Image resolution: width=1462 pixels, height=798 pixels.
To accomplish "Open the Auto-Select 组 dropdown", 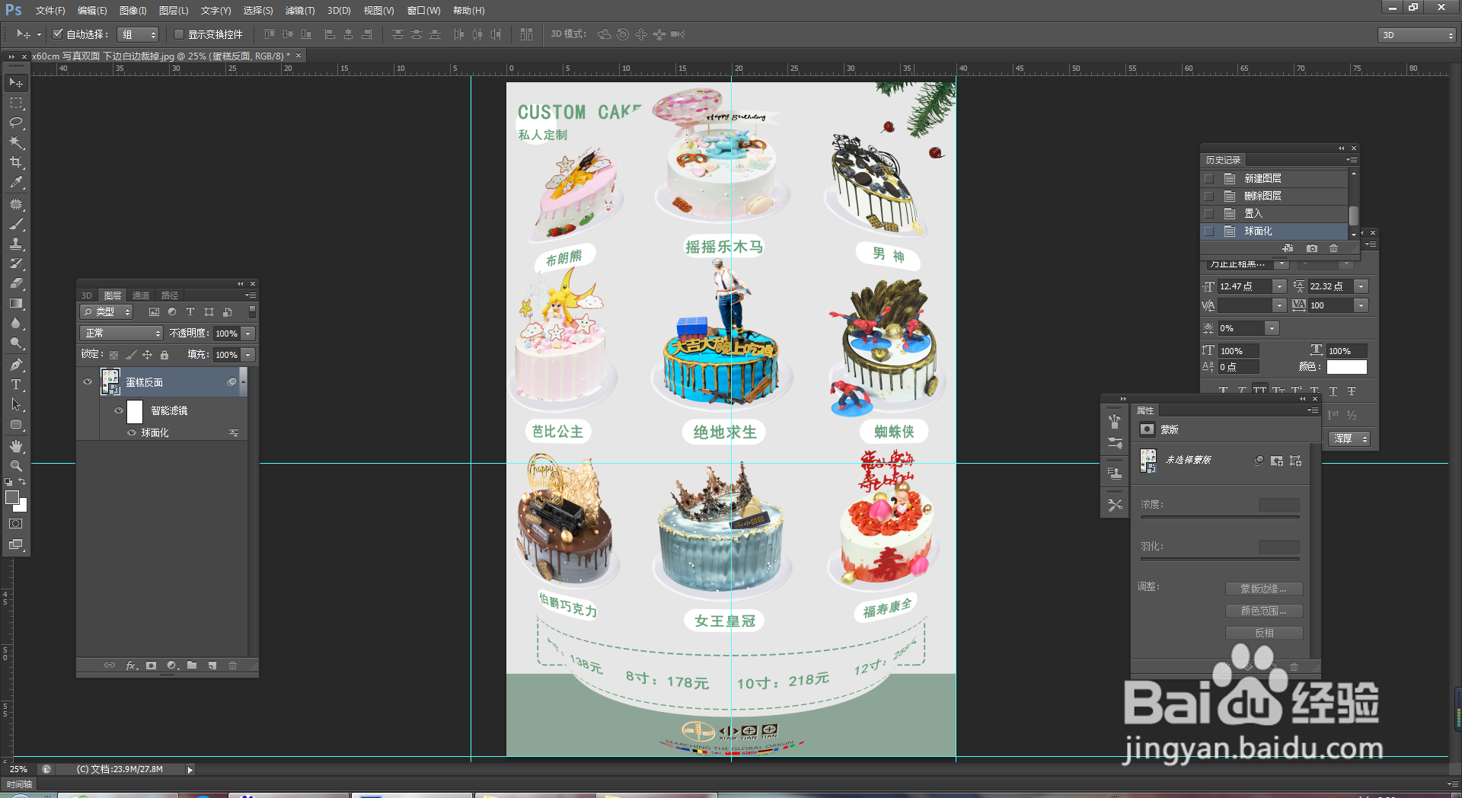I will (x=138, y=34).
